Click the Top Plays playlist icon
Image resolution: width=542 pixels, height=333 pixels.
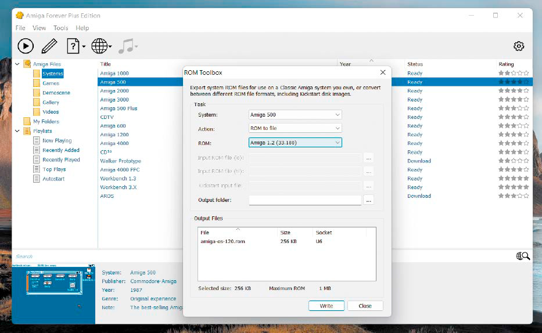click(36, 169)
